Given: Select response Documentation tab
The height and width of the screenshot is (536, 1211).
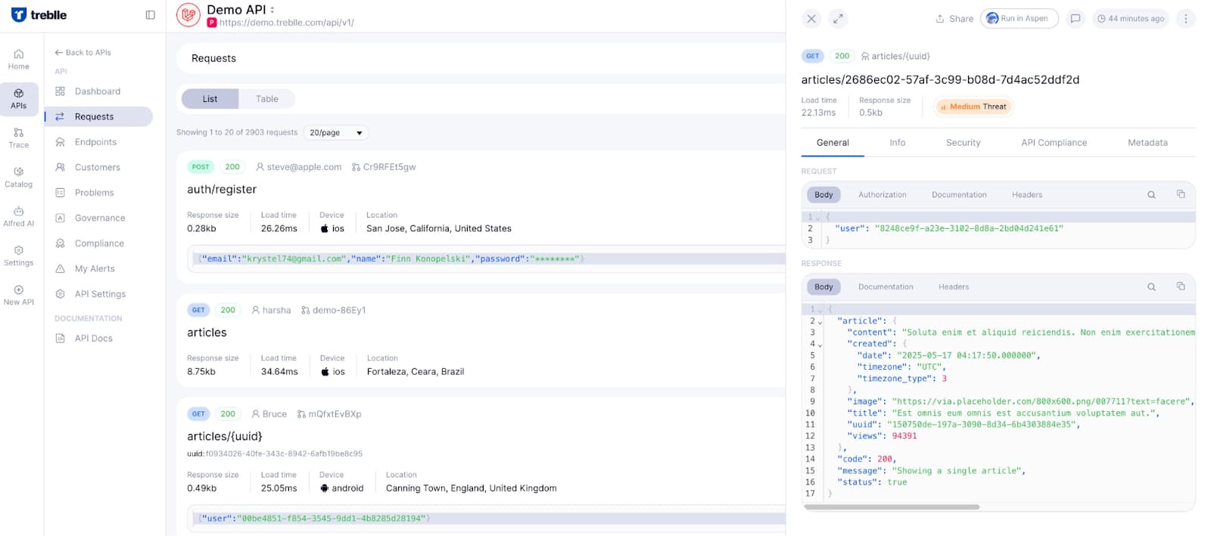Looking at the screenshot, I should (886, 287).
